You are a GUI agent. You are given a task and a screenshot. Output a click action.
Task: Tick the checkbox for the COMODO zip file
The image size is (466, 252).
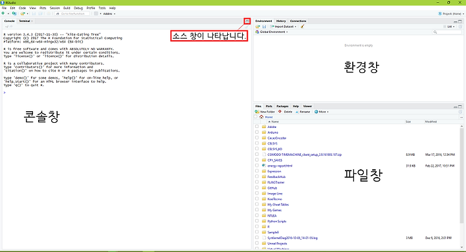click(x=257, y=154)
